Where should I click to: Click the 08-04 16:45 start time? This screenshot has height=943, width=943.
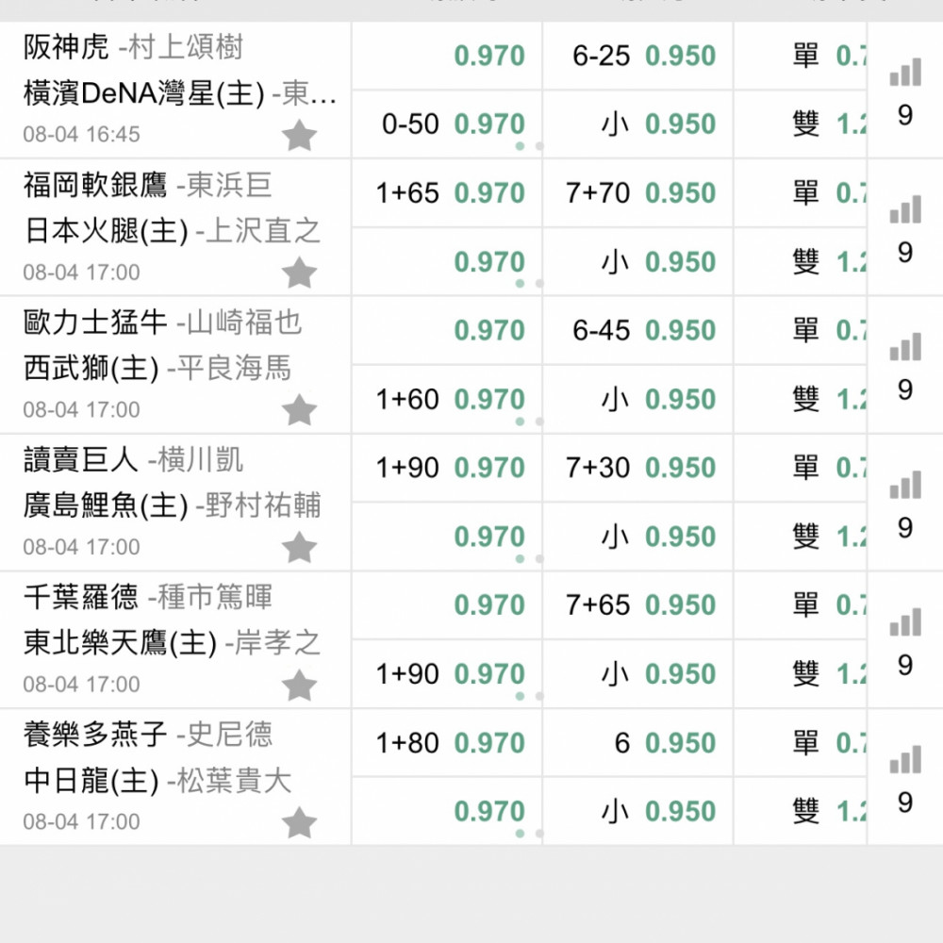coord(81,134)
